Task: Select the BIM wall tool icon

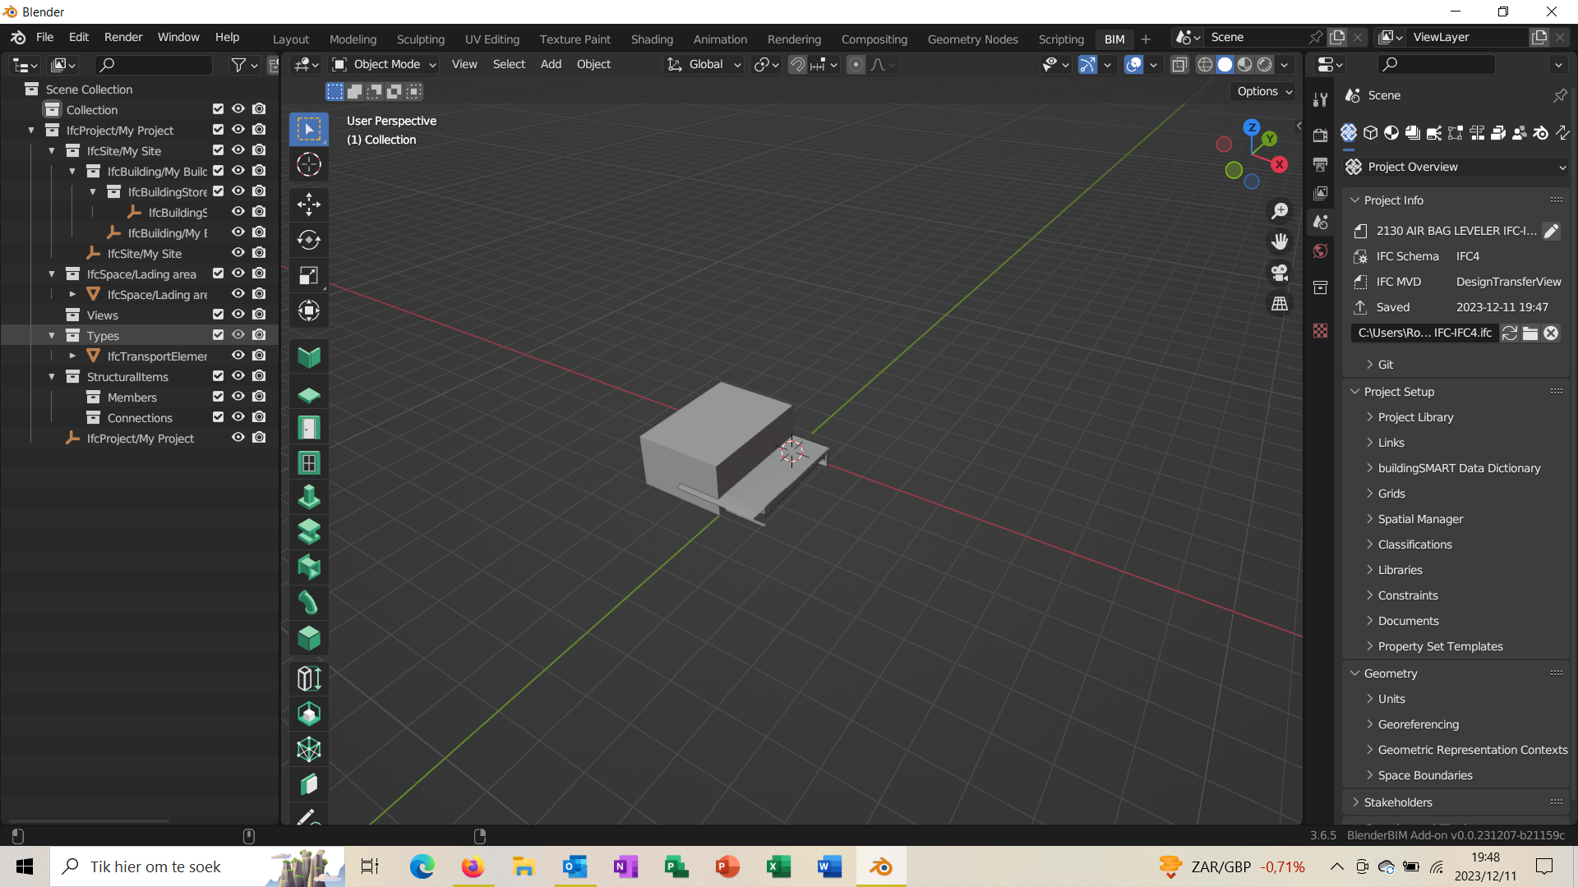Action: point(309,357)
